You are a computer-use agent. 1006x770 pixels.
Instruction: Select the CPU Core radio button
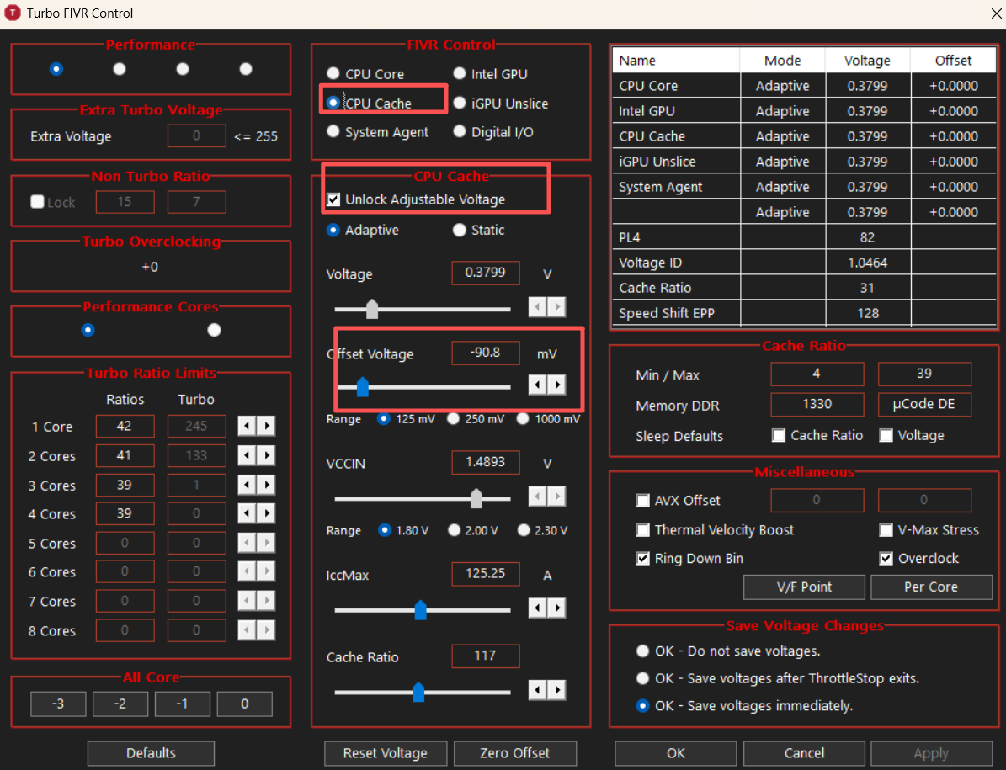(333, 74)
